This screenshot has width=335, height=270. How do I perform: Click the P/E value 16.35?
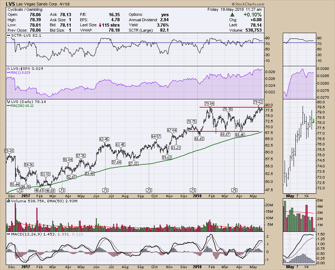[x=114, y=14]
